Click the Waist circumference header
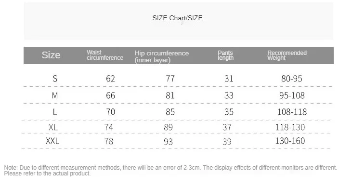The image size is (352, 187). [x=105, y=55]
